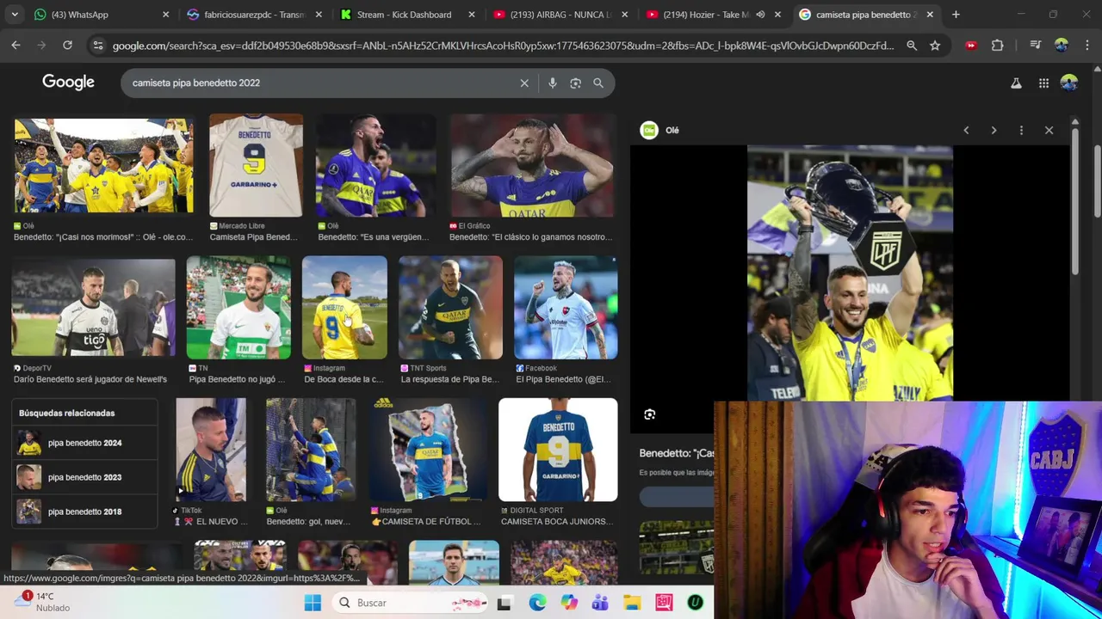Open Chrome profile avatar in toolbar

(x=1062, y=46)
